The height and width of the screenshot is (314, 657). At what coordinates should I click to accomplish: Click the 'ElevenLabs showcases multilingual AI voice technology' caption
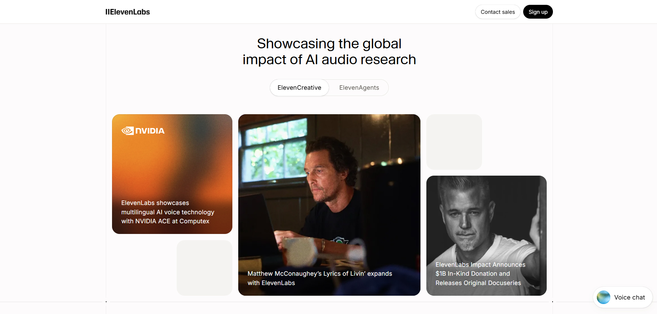click(x=168, y=212)
